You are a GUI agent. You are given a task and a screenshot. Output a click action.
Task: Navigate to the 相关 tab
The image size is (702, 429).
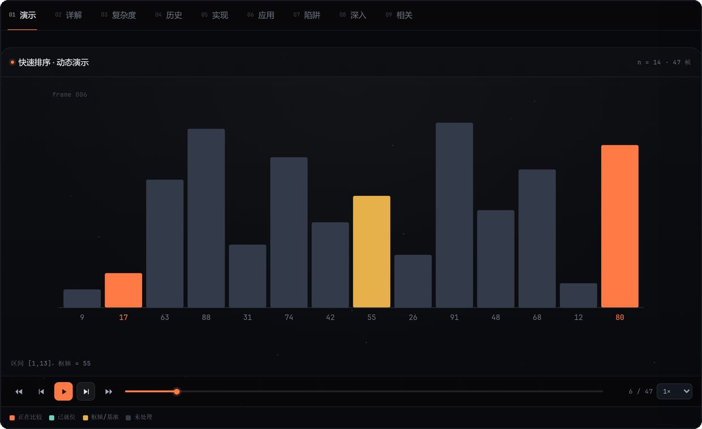click(399, 15)
